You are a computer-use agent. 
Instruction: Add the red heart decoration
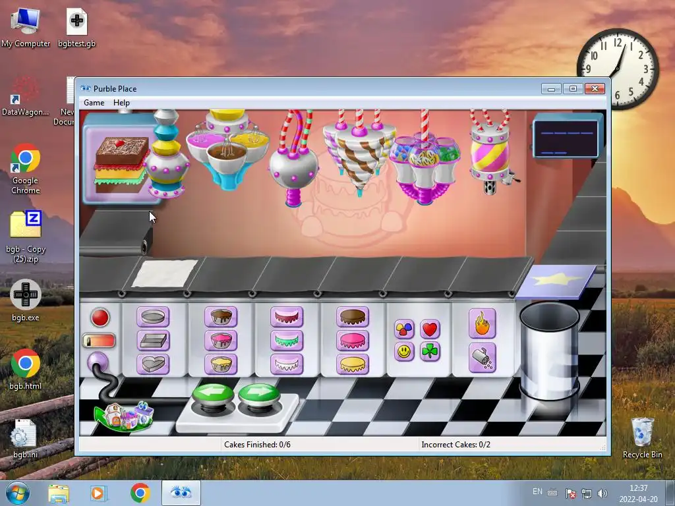coord(430,329)
